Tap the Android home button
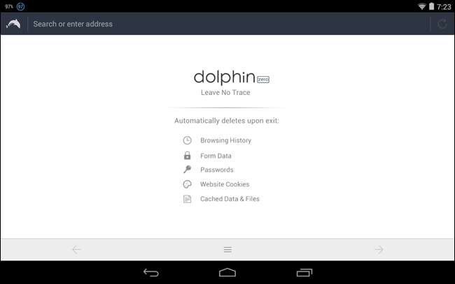This screenshot has width=455, height=284. pyautogui.click(x=227, y=272)
